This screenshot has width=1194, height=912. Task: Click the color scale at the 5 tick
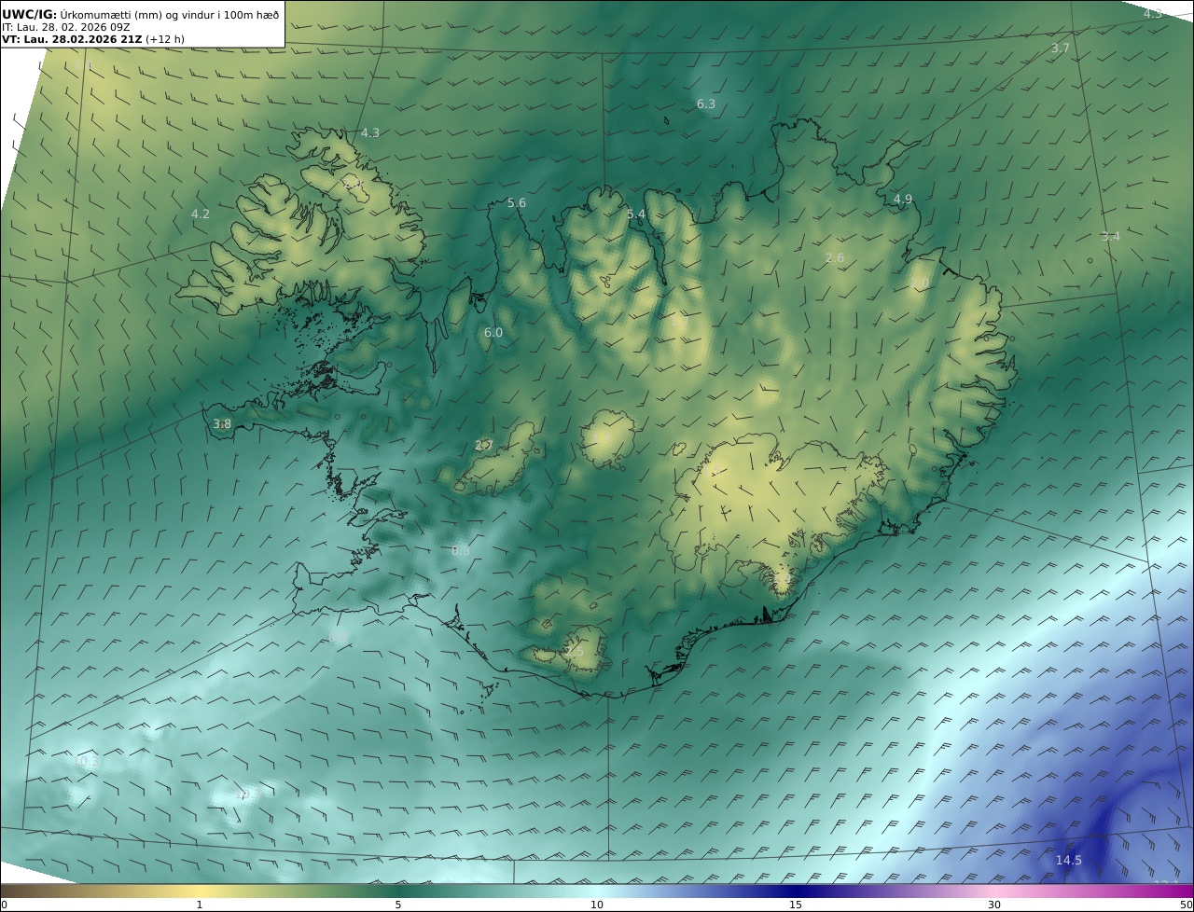click(x=398, y=905)
